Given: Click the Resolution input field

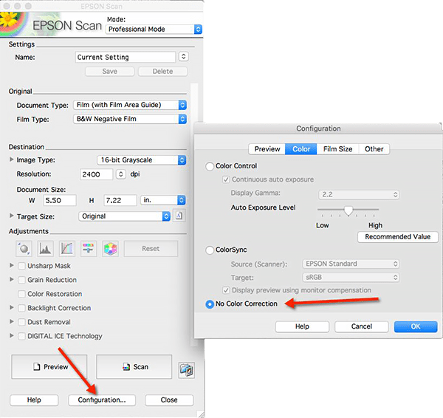Looking at the screenshot, I should tap(96, 174).
